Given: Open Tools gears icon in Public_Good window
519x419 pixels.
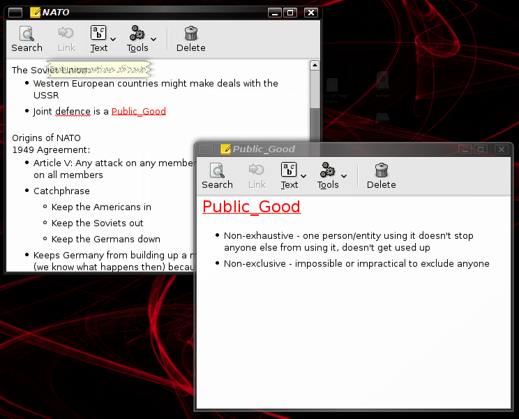Looking at the screenshot, I should [x=328, y=170].
